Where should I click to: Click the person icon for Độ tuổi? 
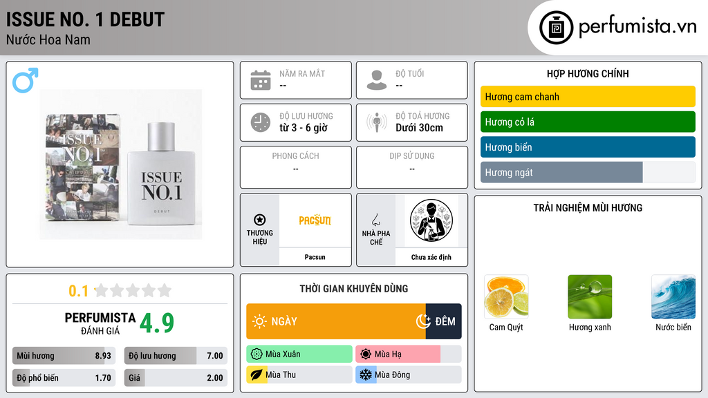377,80
